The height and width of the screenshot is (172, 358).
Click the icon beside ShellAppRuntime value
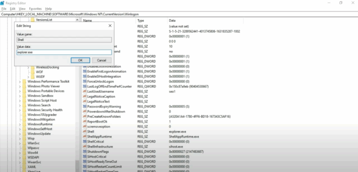85,137
